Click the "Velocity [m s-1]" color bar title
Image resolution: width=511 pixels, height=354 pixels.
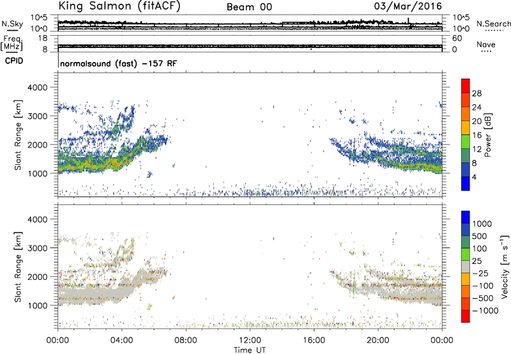(505, 266)
